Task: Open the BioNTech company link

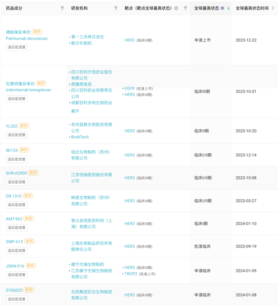Action: pos(80,137)
